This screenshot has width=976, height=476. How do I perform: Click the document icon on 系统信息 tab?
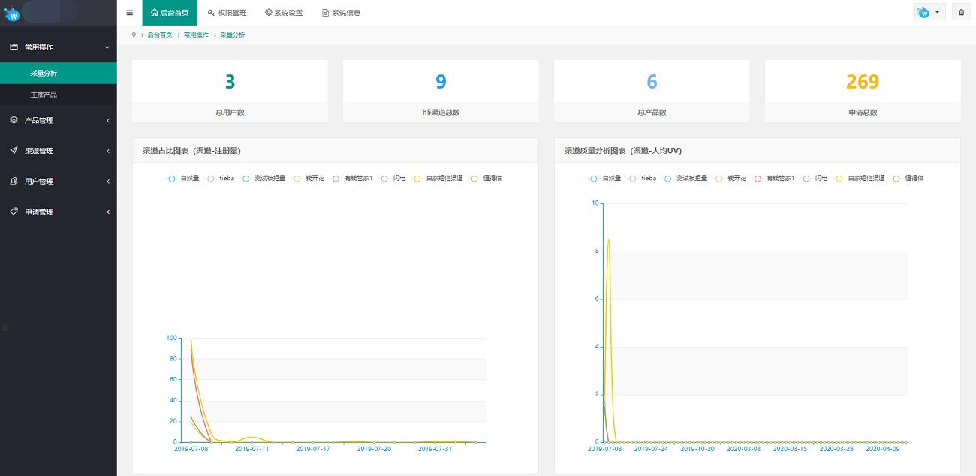coord(325,13)
